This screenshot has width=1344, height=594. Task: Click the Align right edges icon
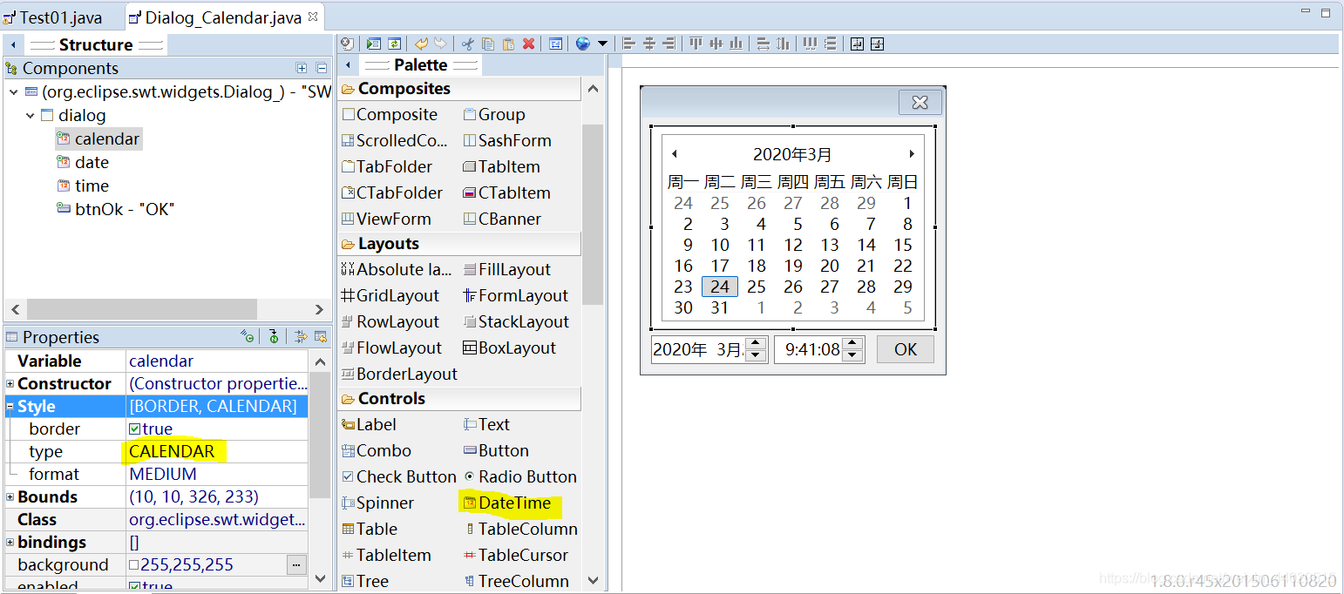point(669,44)
